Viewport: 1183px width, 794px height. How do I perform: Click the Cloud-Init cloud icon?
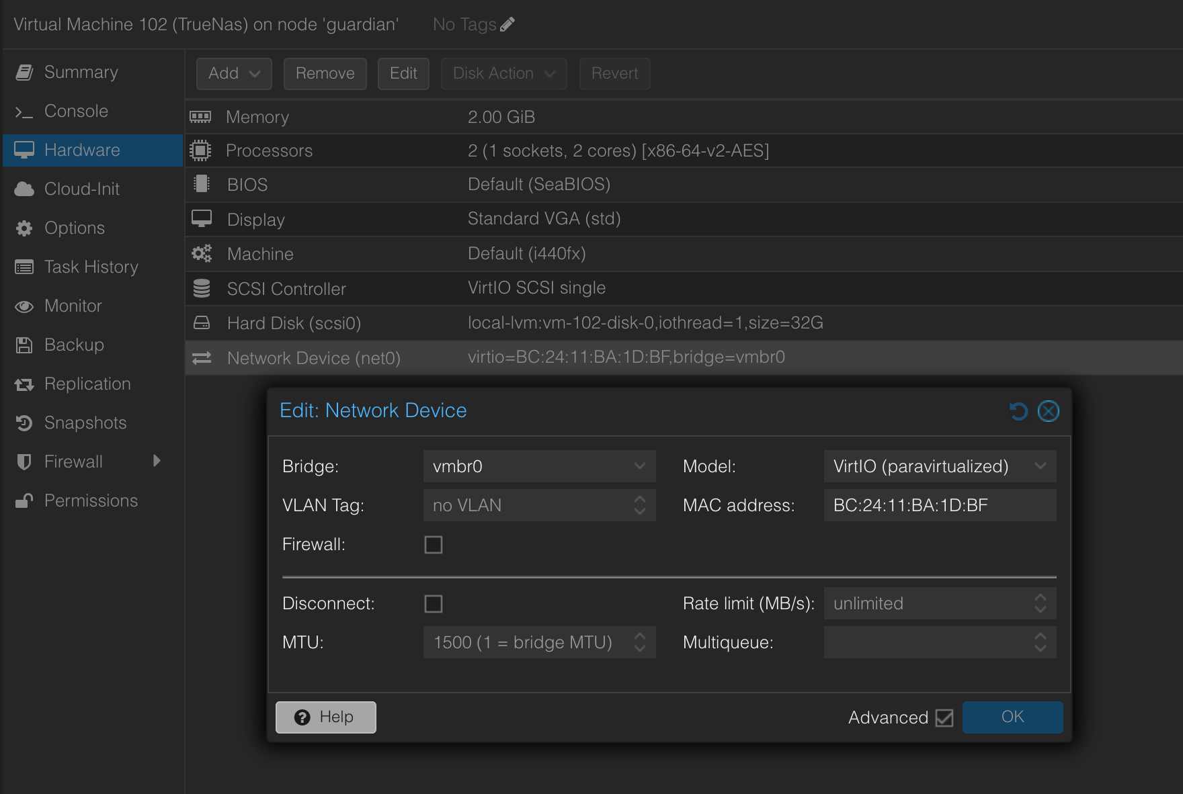click(x=24, y=189)
